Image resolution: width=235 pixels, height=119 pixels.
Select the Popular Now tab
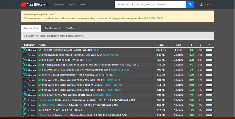(31, 28)
